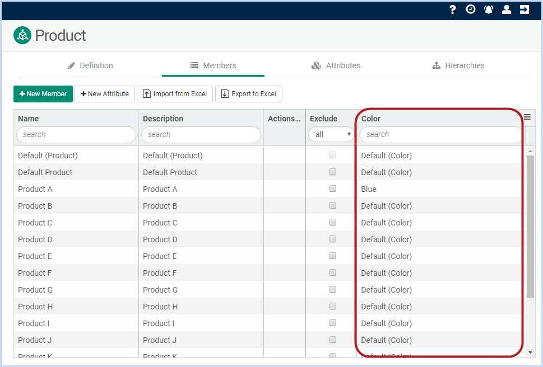Select the Product F description cell

click(x=201, y=273)
